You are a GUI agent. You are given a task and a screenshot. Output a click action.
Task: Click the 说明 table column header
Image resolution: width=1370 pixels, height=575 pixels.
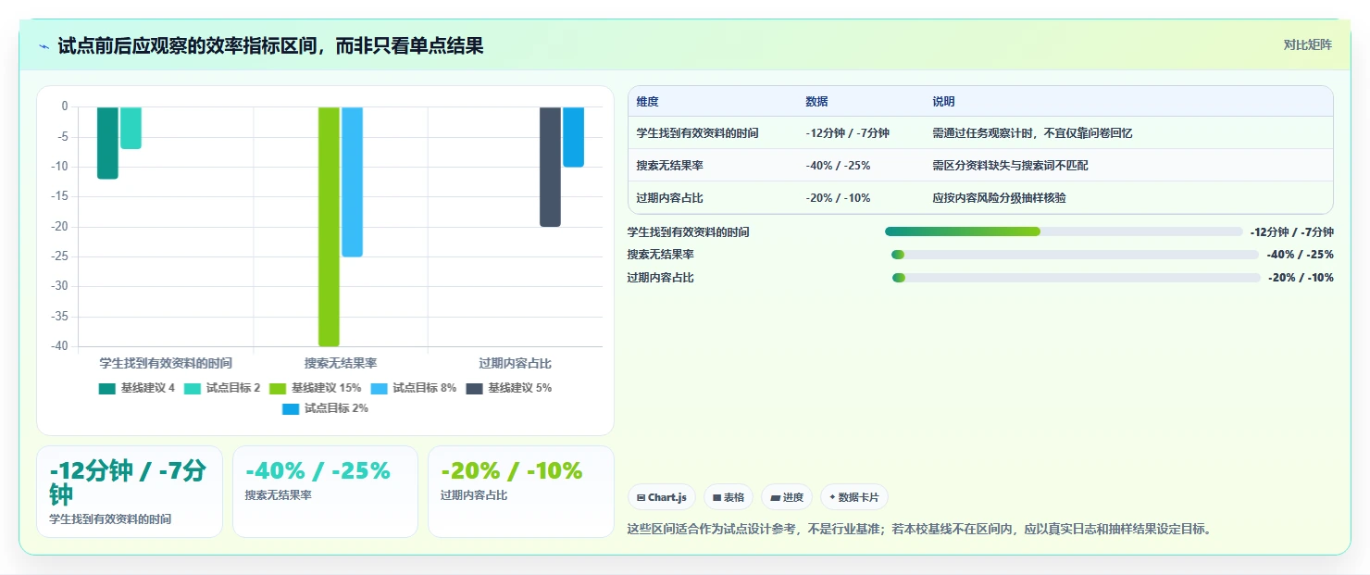click(x=943, y=102)
